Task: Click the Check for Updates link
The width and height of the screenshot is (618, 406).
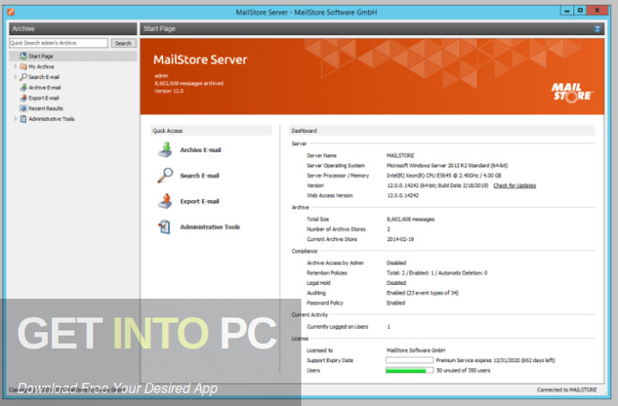Action: [514, 185]
